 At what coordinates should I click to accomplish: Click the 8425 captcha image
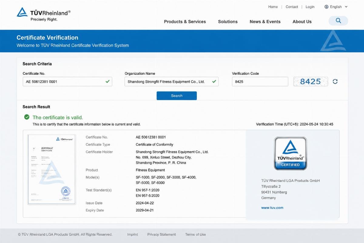click(x=311, y=81)
